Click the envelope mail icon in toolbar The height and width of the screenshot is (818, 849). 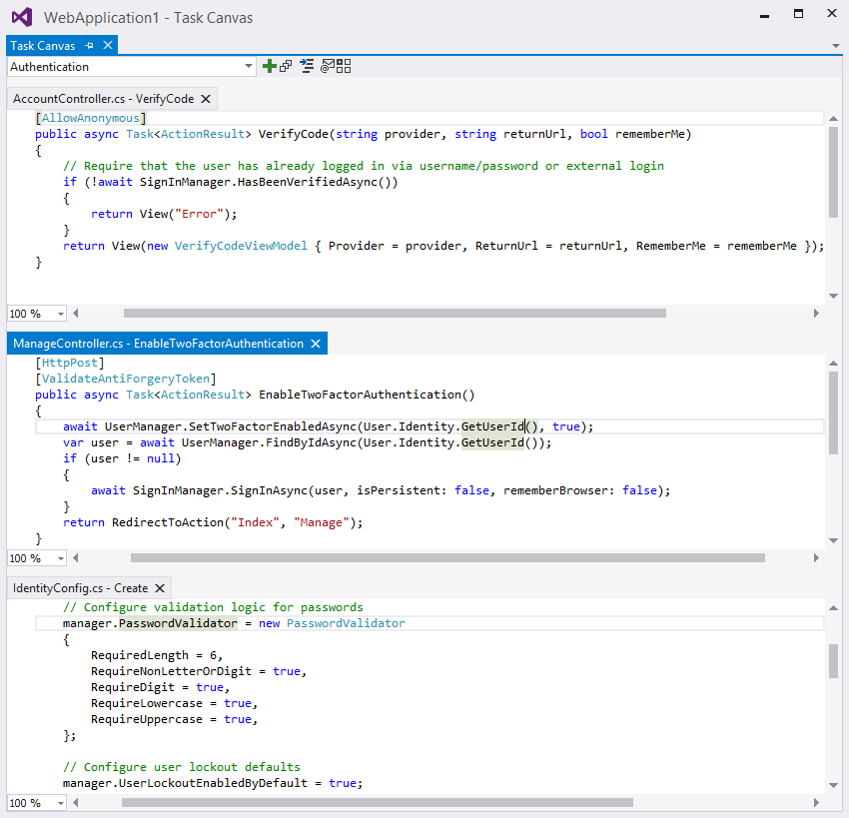pyautogui.click(x=327, y=67)
